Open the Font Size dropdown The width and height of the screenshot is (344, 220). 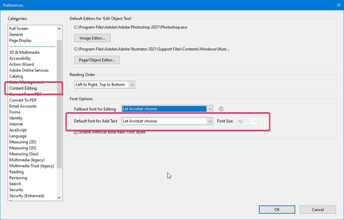point(247,121)
